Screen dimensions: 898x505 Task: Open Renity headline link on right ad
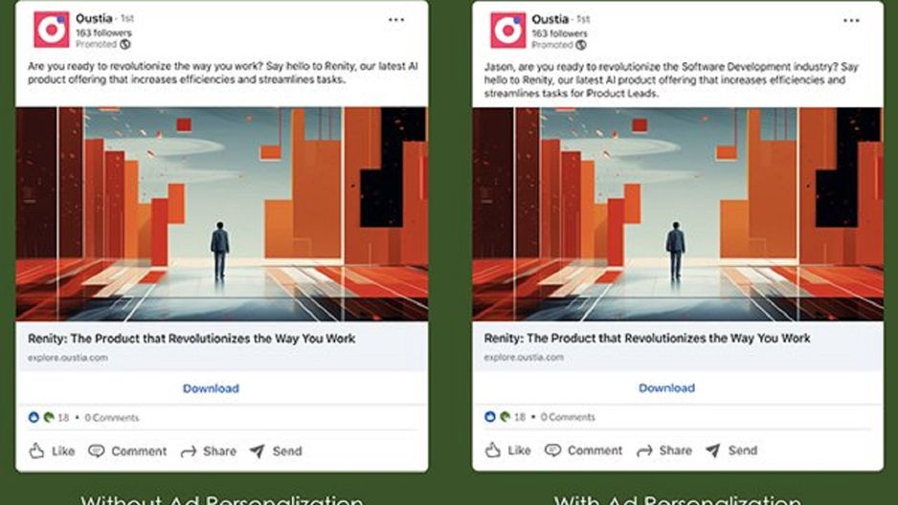(x=647, y=338)
